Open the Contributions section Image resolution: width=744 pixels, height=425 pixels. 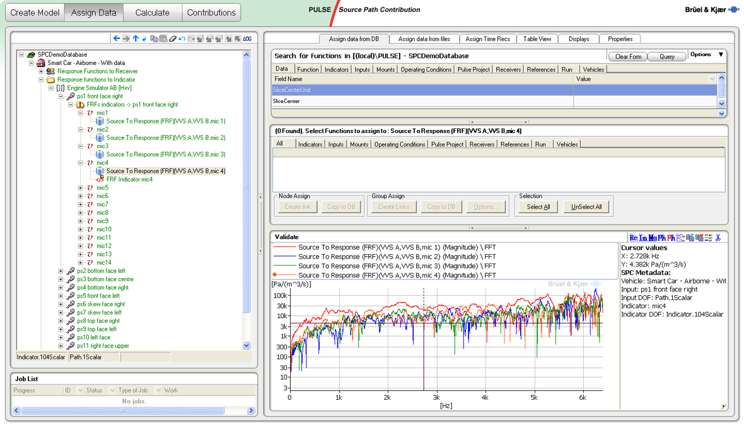coord(212,12)
